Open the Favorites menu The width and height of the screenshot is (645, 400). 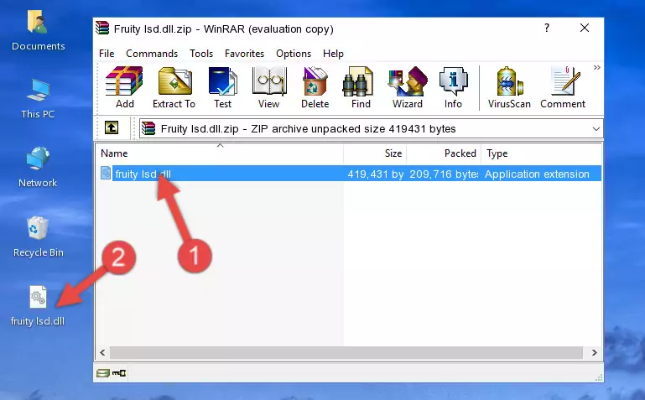[x=244, y=54]
